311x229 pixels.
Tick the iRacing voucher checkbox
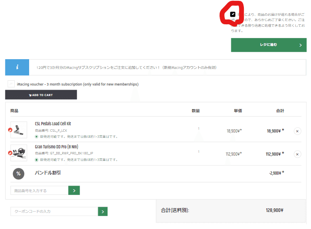coord(11,84)
